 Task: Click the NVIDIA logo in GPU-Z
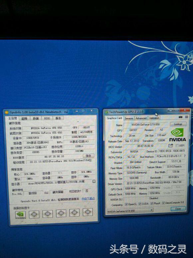click(x=177, y=135)
